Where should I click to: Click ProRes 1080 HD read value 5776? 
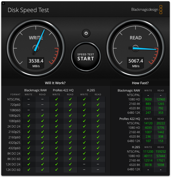(x=161, y=128)
